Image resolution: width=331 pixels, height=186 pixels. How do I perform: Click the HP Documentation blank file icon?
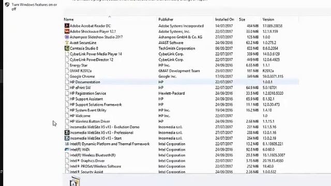(x=67, y=82)
